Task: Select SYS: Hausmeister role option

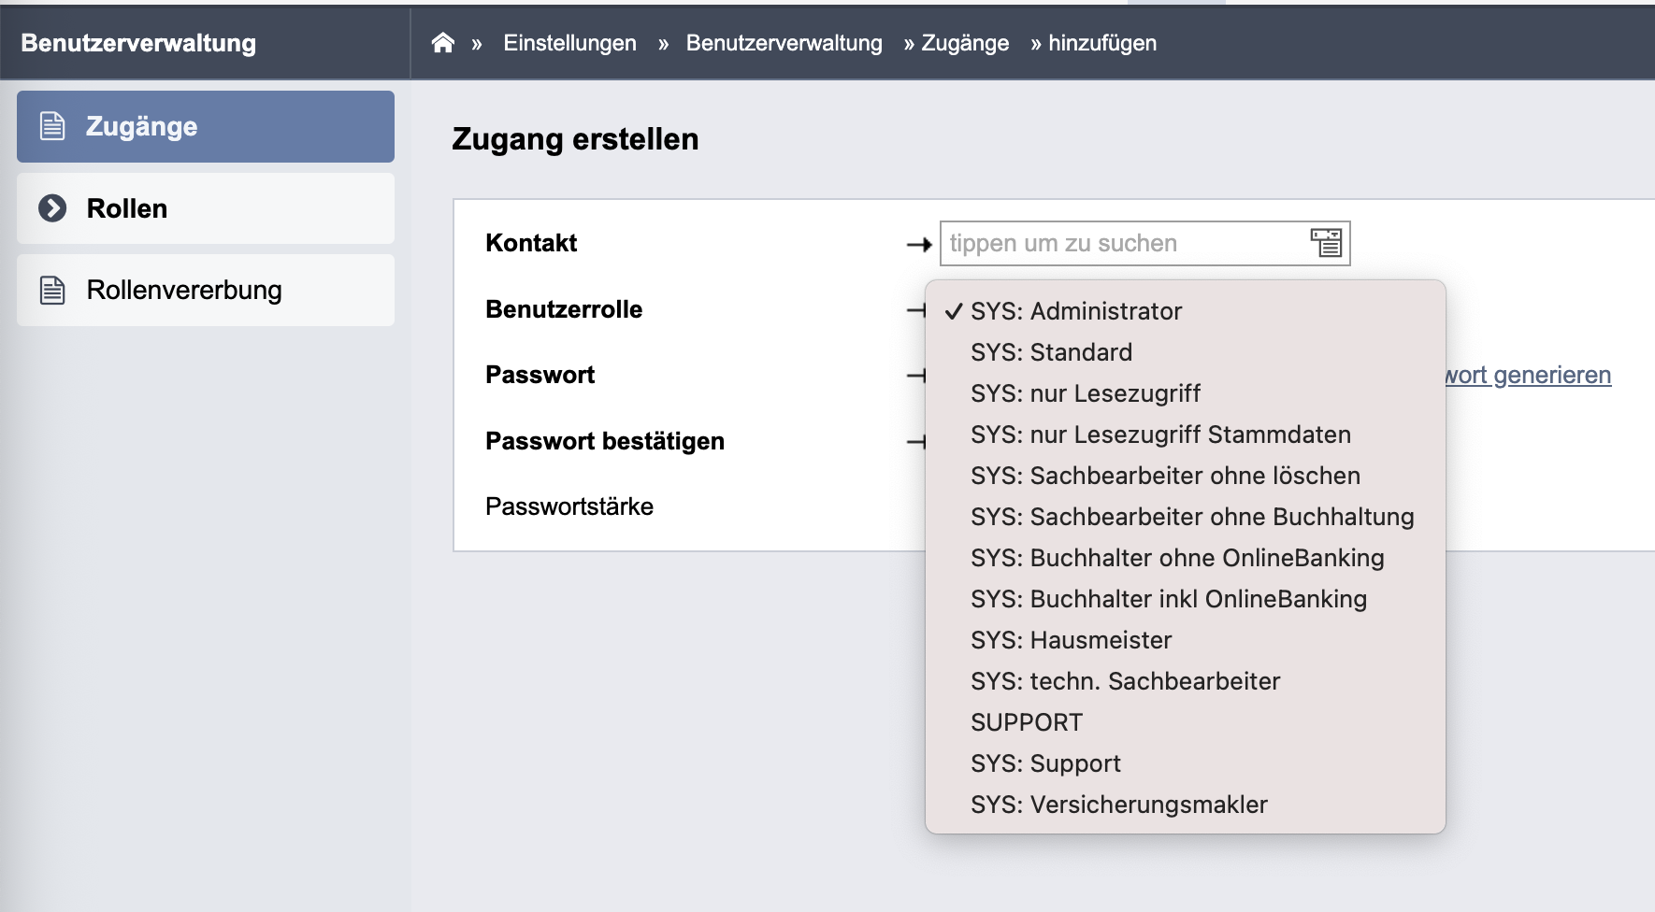Action: point(1186,640)
